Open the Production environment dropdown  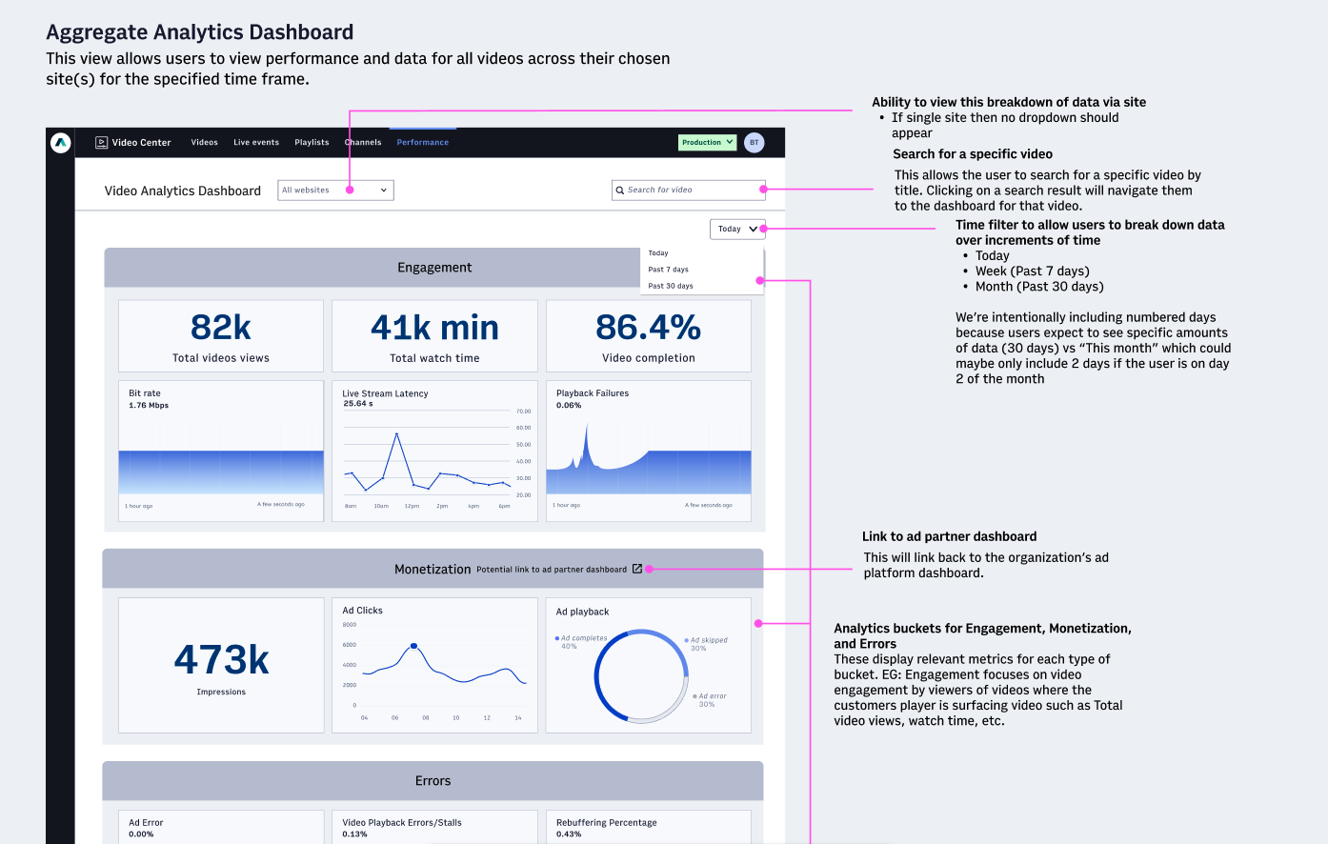point(708,143)
